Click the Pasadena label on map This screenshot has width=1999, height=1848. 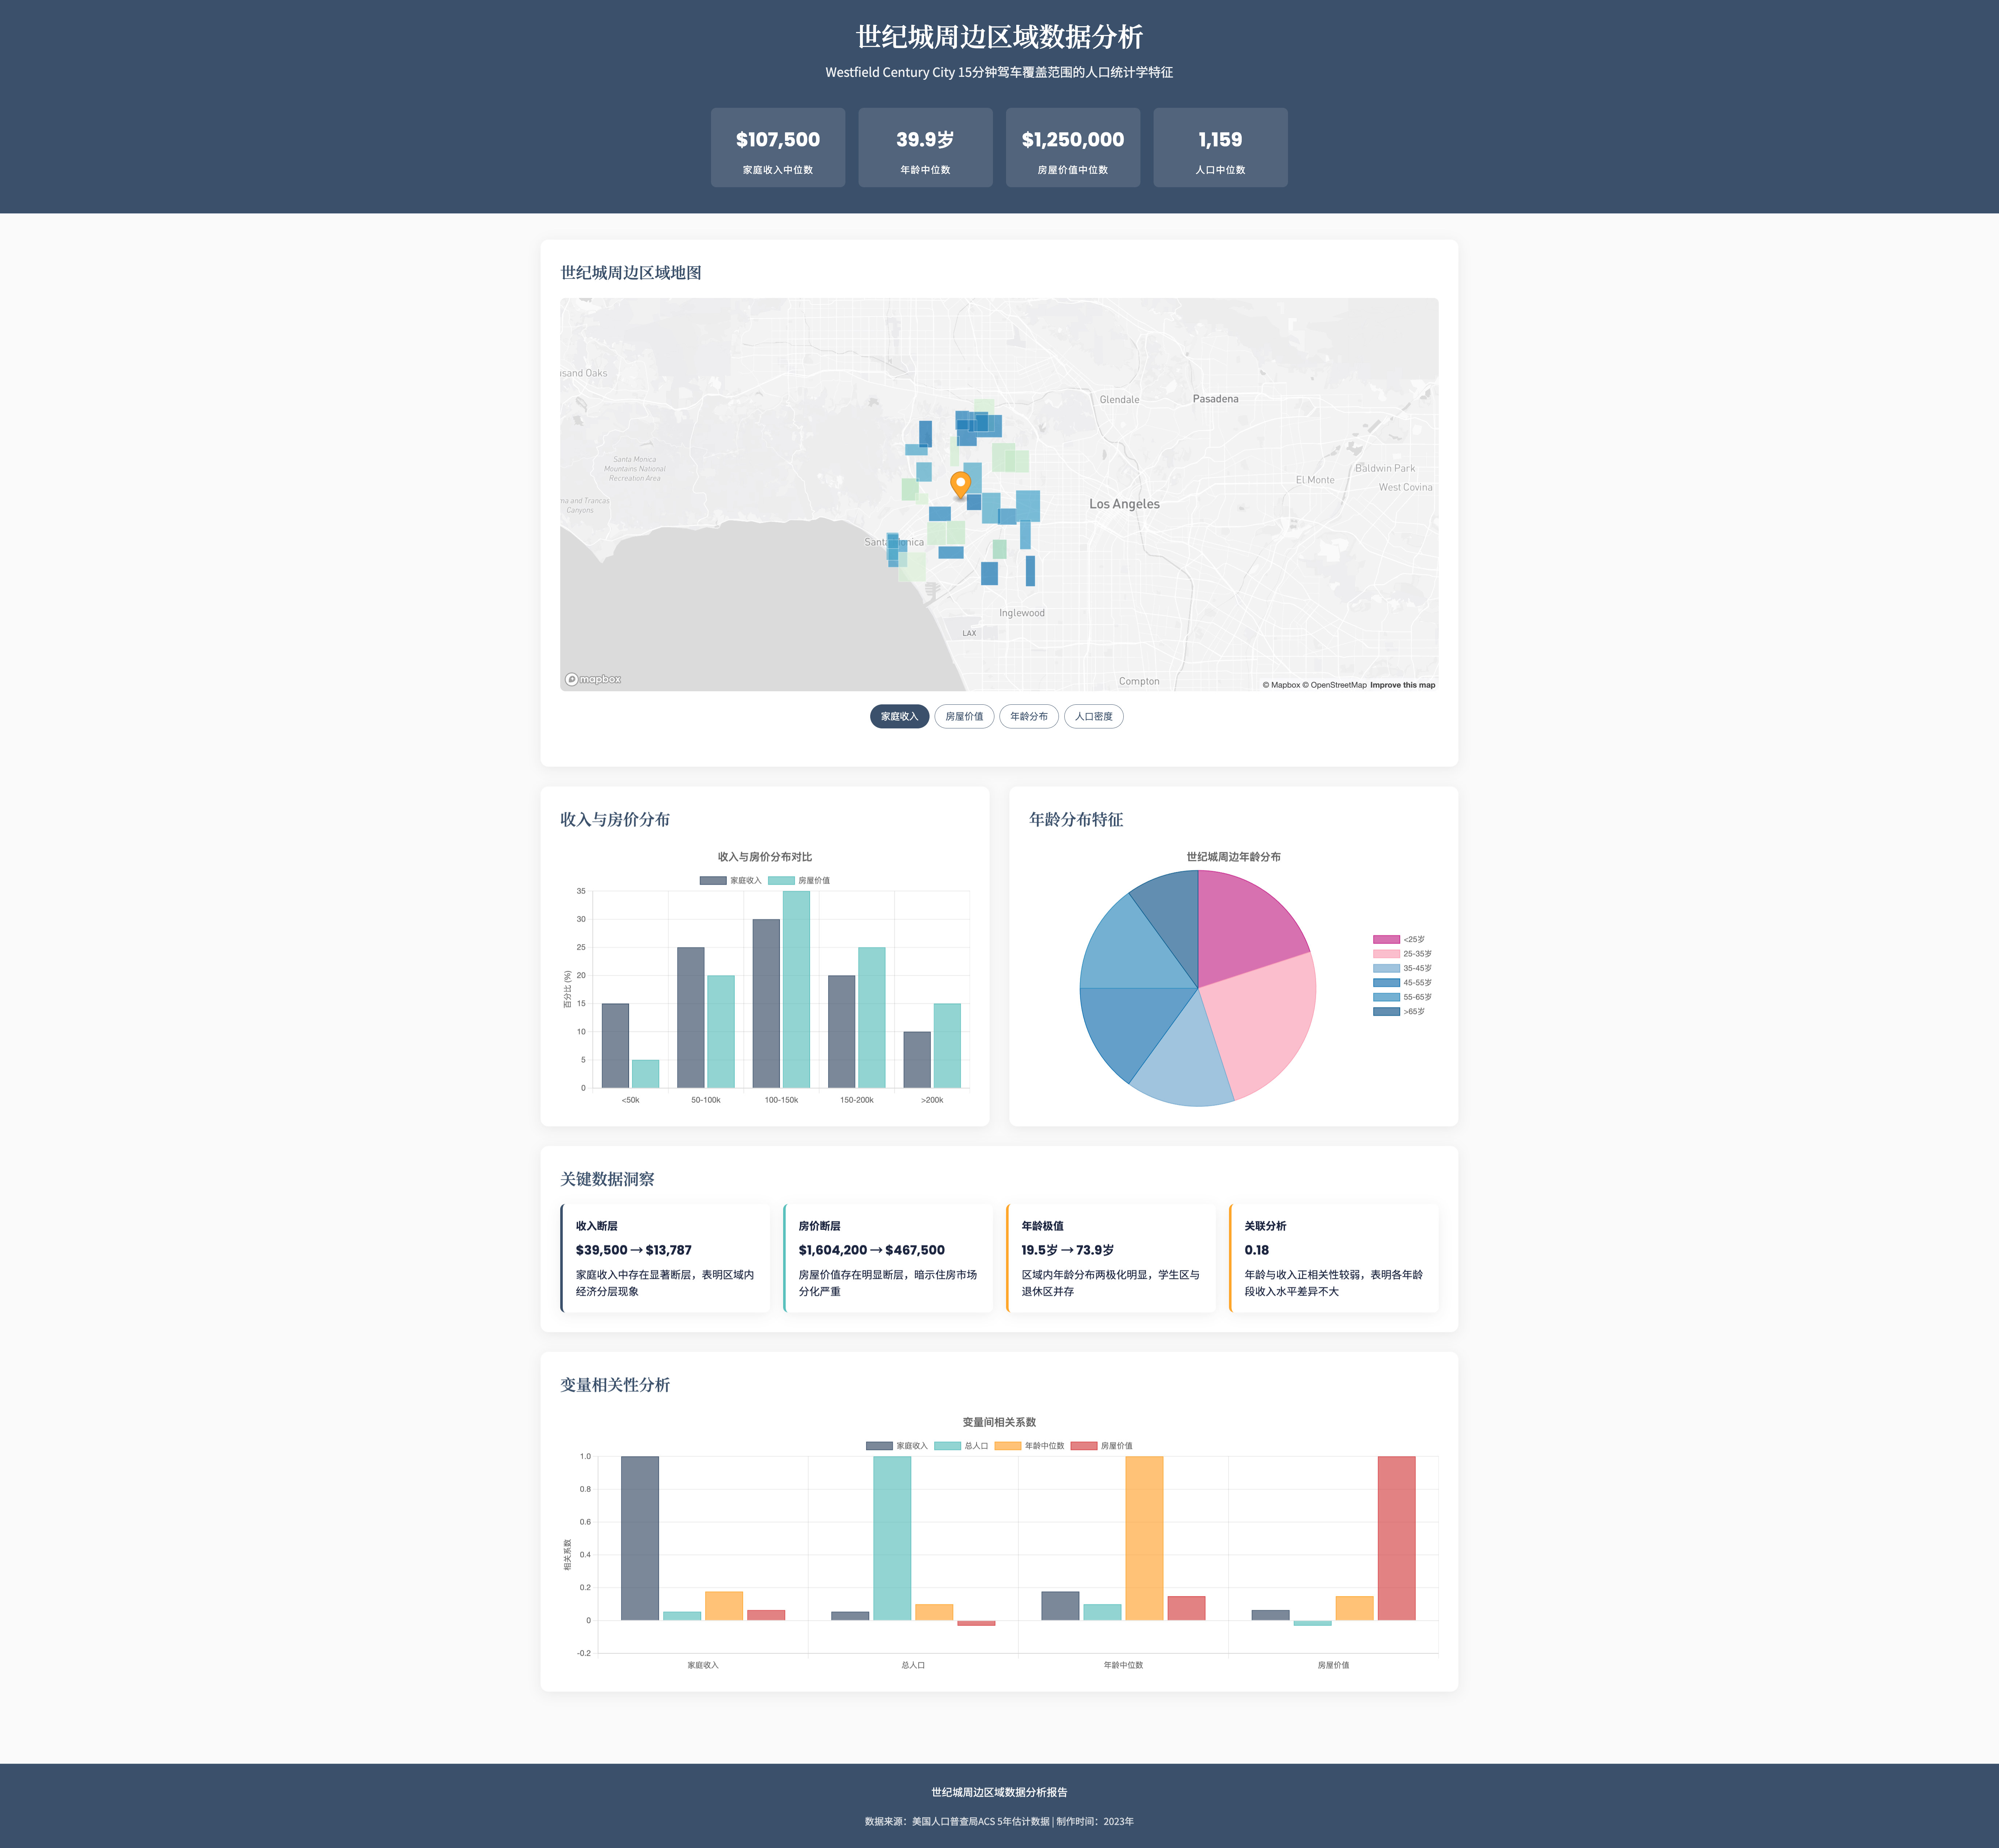pos(1215,399)
